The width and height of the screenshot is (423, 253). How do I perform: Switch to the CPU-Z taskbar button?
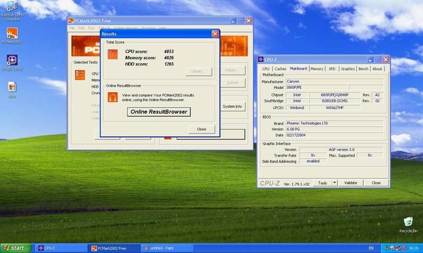pos(61,248)
